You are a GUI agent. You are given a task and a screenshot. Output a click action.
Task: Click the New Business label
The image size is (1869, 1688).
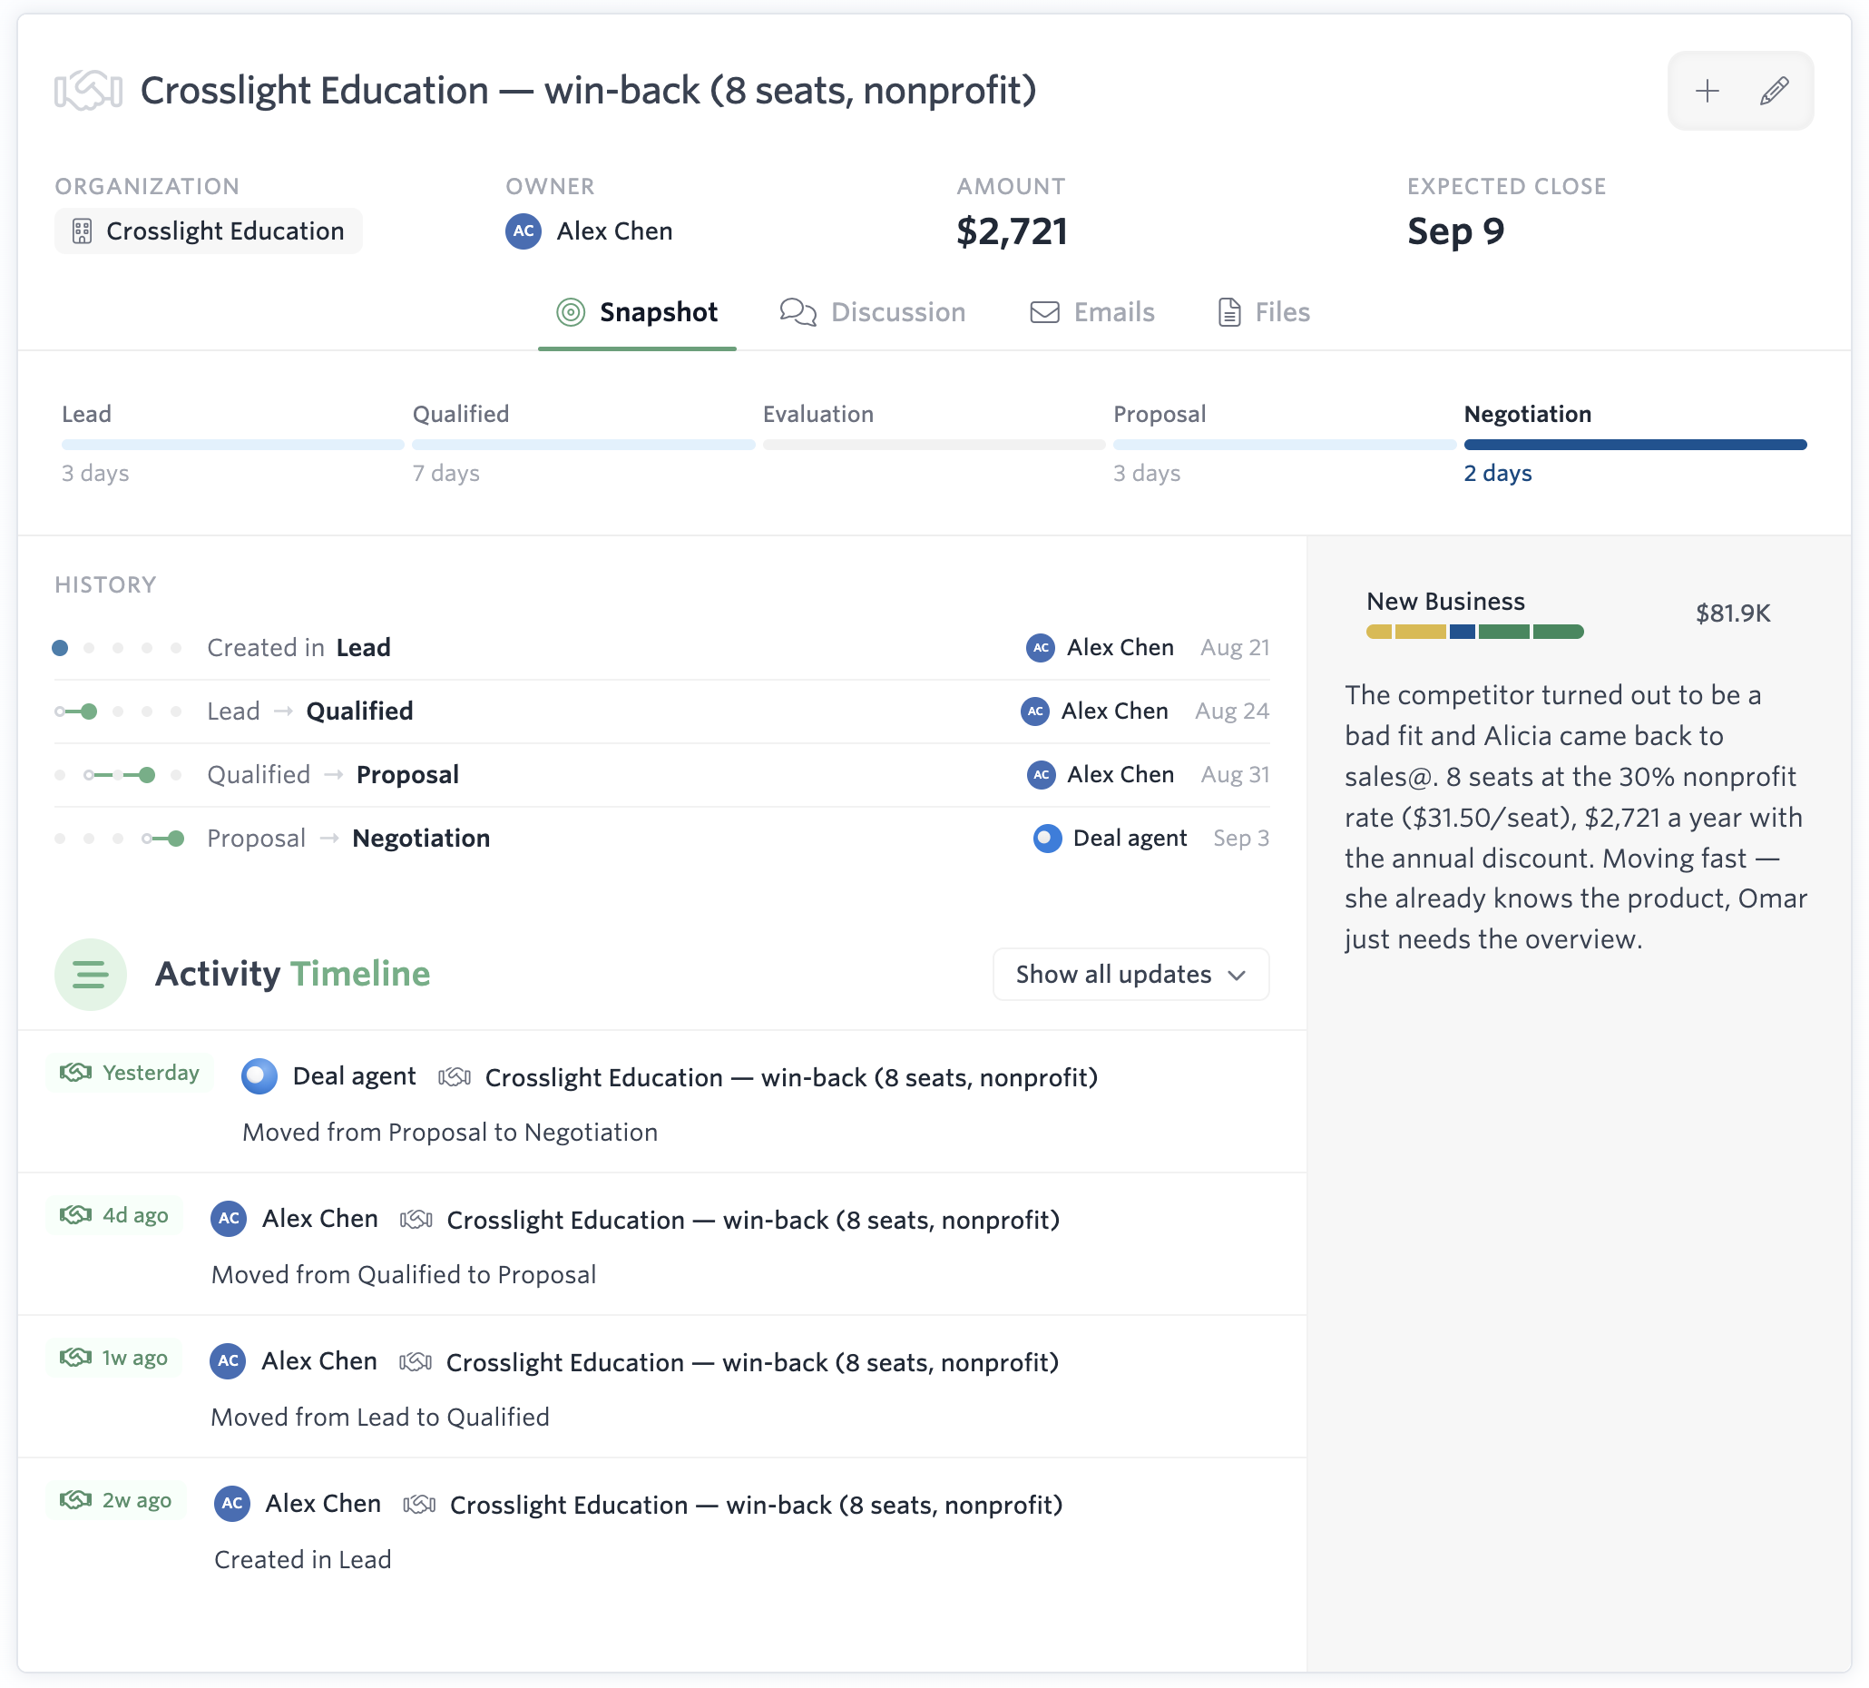[x=1445, y=602]
